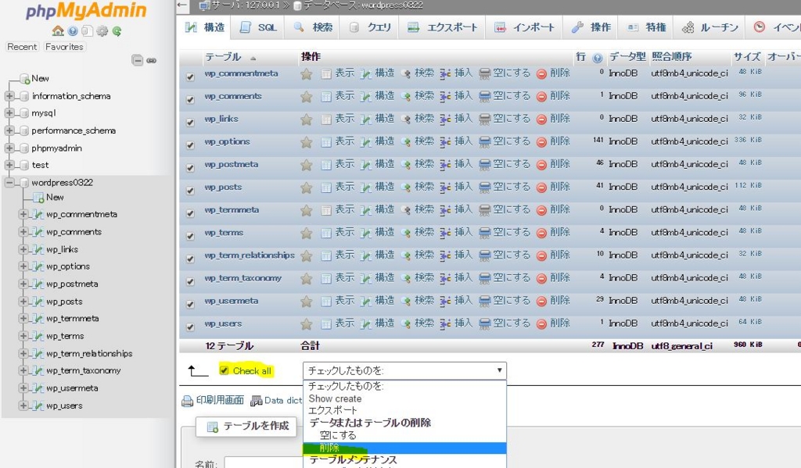
Task: Open wp_postmeta in the sidebar tree
Action: coord(72,284)
